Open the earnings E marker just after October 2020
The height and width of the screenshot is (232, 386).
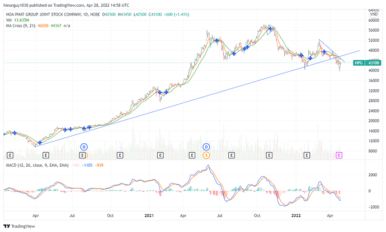tap(120, 155)
